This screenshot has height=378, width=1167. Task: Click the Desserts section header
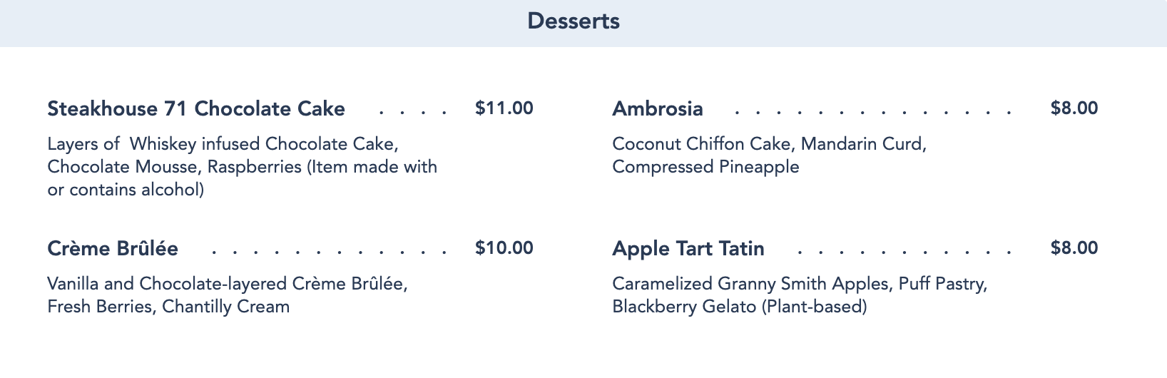tap(574, 21)
